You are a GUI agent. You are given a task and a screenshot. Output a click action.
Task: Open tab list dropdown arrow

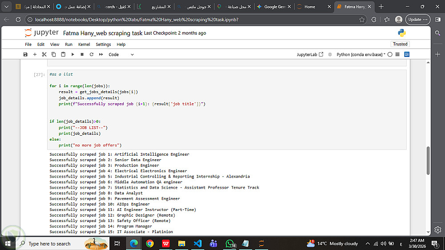point(6,7)
